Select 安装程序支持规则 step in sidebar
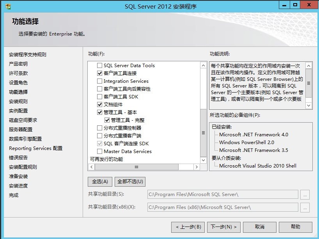This screenshot has height=239, width=319. pos(27,54)
